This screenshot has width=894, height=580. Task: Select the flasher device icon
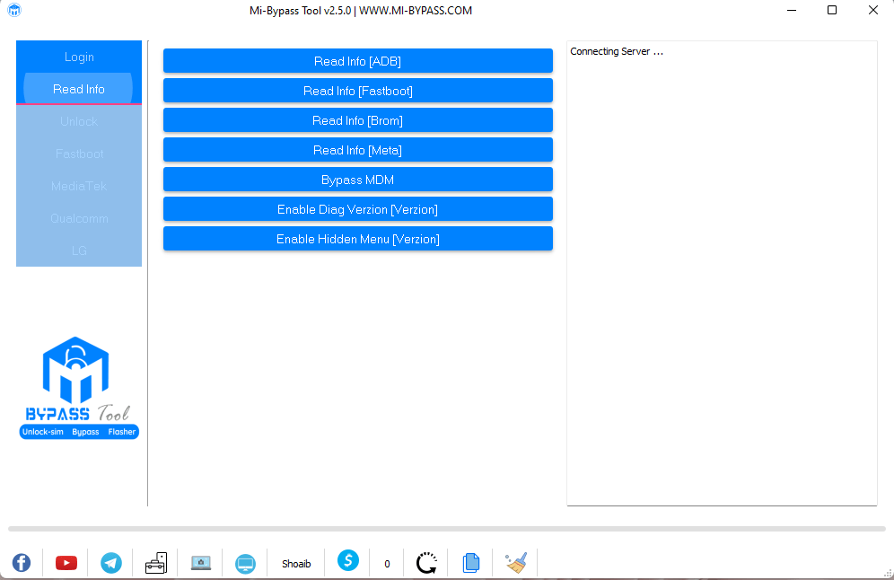[155, 563]
